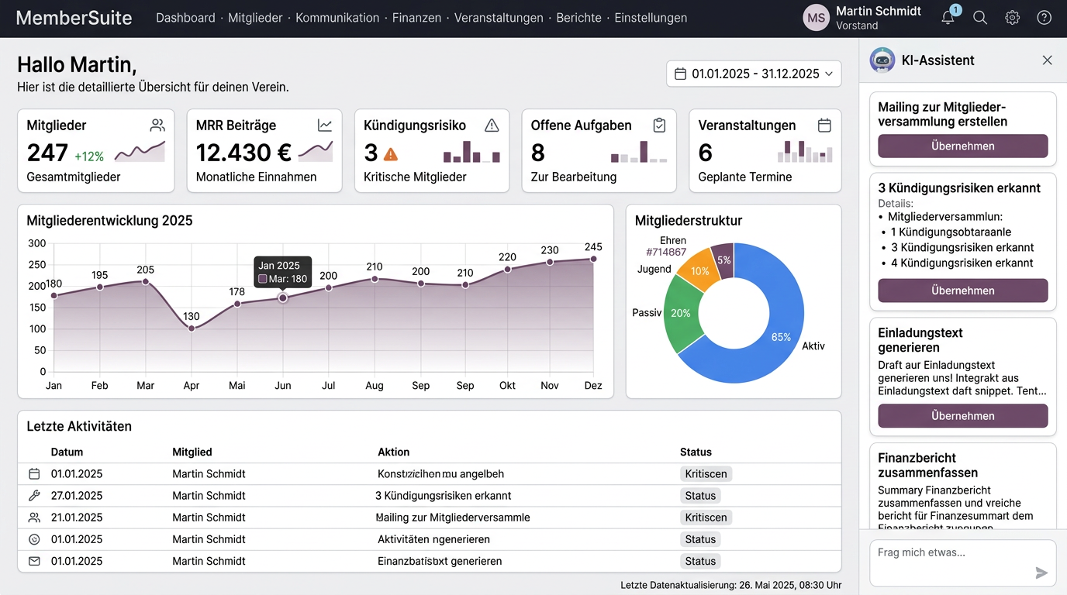This screenshot has width=1067, height=595.
Task: Click the MS user avatar
Action: click(x=816, y=18)
